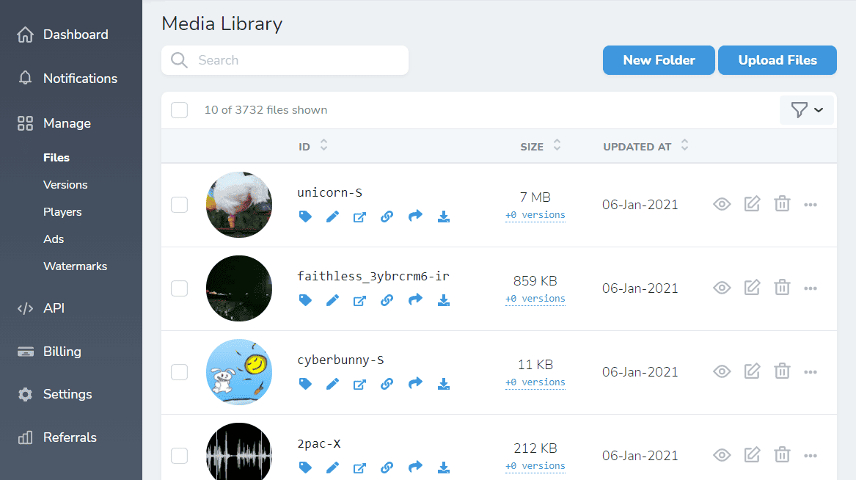Delete the faithless_3ybrcrm6-ir file with trash icon
The image size is (856, 480).
point(782,288)
